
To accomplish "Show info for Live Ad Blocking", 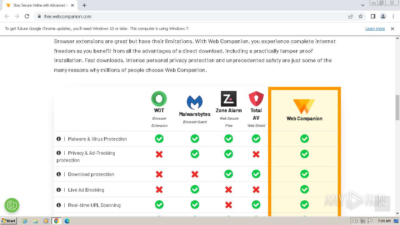I will coord(59,190).
